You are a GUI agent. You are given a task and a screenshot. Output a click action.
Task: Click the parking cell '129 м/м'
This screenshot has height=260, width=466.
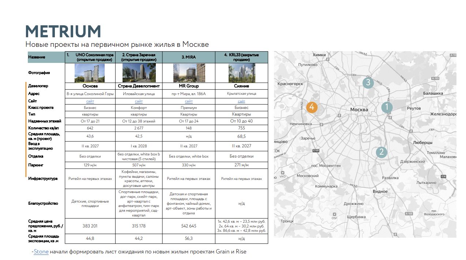pos(90,165)
